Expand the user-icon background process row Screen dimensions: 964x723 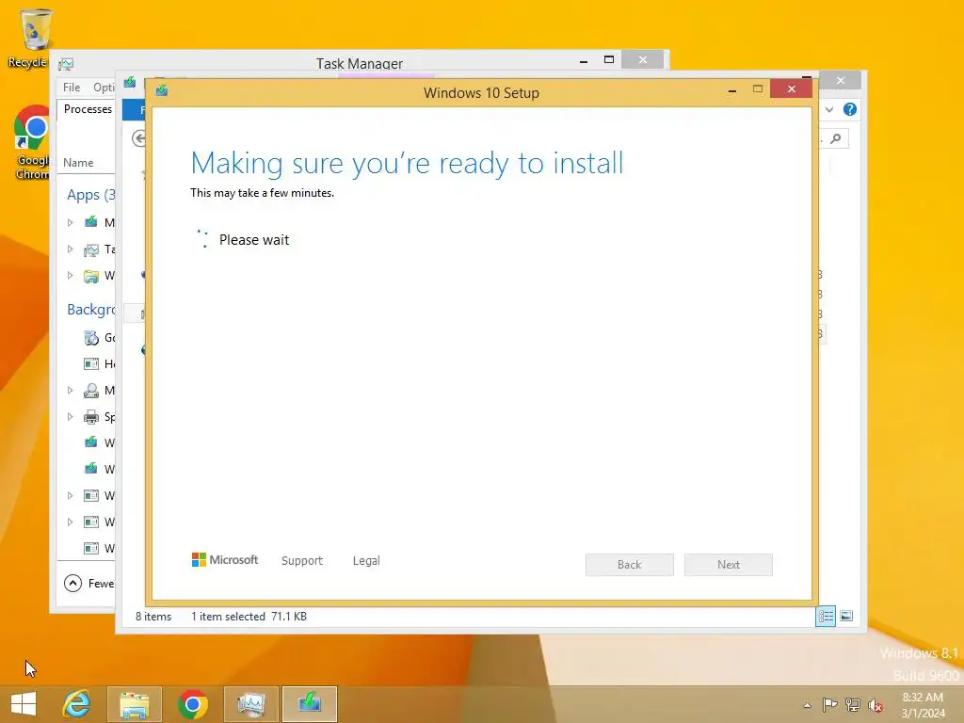tap(70, 391)
